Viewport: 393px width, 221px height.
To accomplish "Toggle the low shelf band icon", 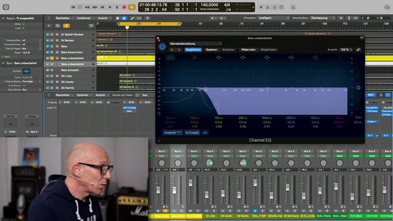I will [x=194, y=57].
